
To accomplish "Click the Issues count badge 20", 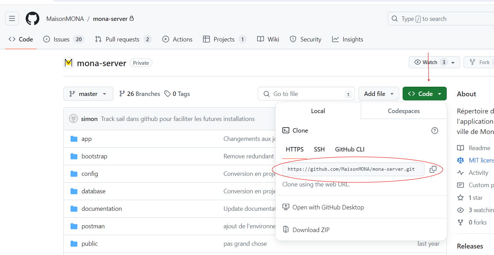I will (79, 39).
